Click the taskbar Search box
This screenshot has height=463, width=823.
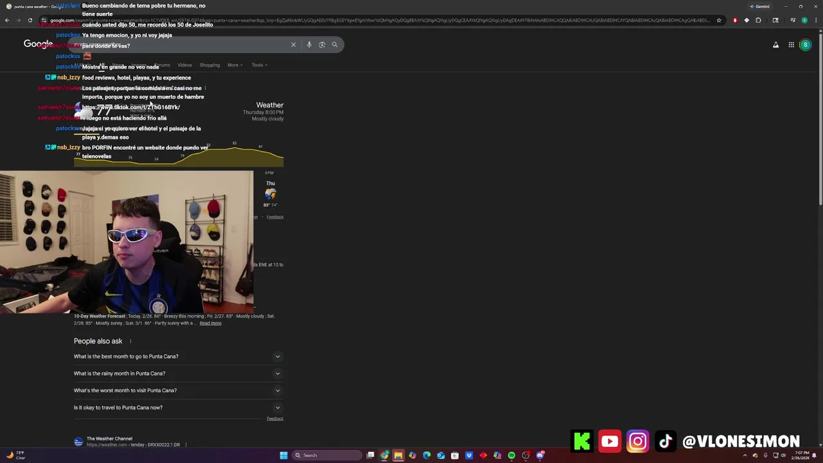point(327,455)
